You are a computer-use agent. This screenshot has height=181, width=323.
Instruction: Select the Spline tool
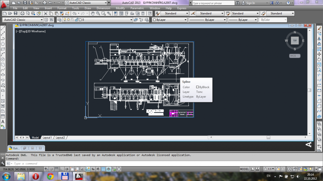point(3,70)
